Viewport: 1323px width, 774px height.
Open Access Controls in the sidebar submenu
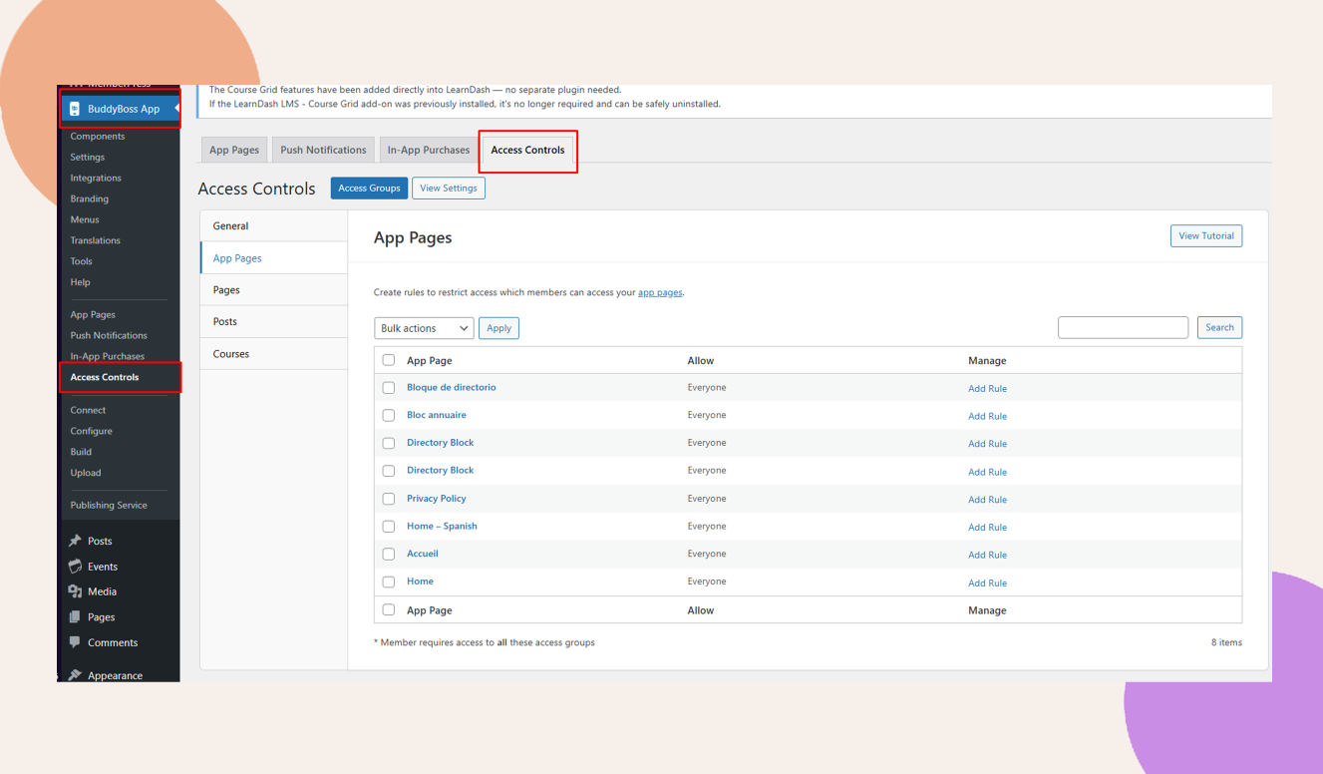(x=105, y=377)
